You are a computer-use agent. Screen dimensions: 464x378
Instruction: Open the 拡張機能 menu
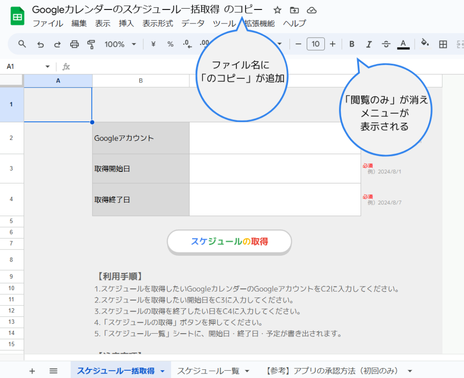pyautogui.click(x=260, y=24)
